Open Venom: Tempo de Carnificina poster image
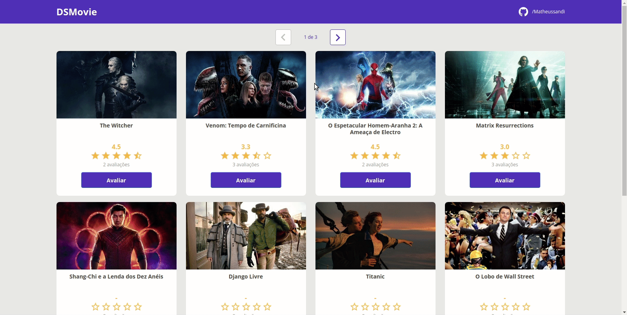 pos(246,85)
